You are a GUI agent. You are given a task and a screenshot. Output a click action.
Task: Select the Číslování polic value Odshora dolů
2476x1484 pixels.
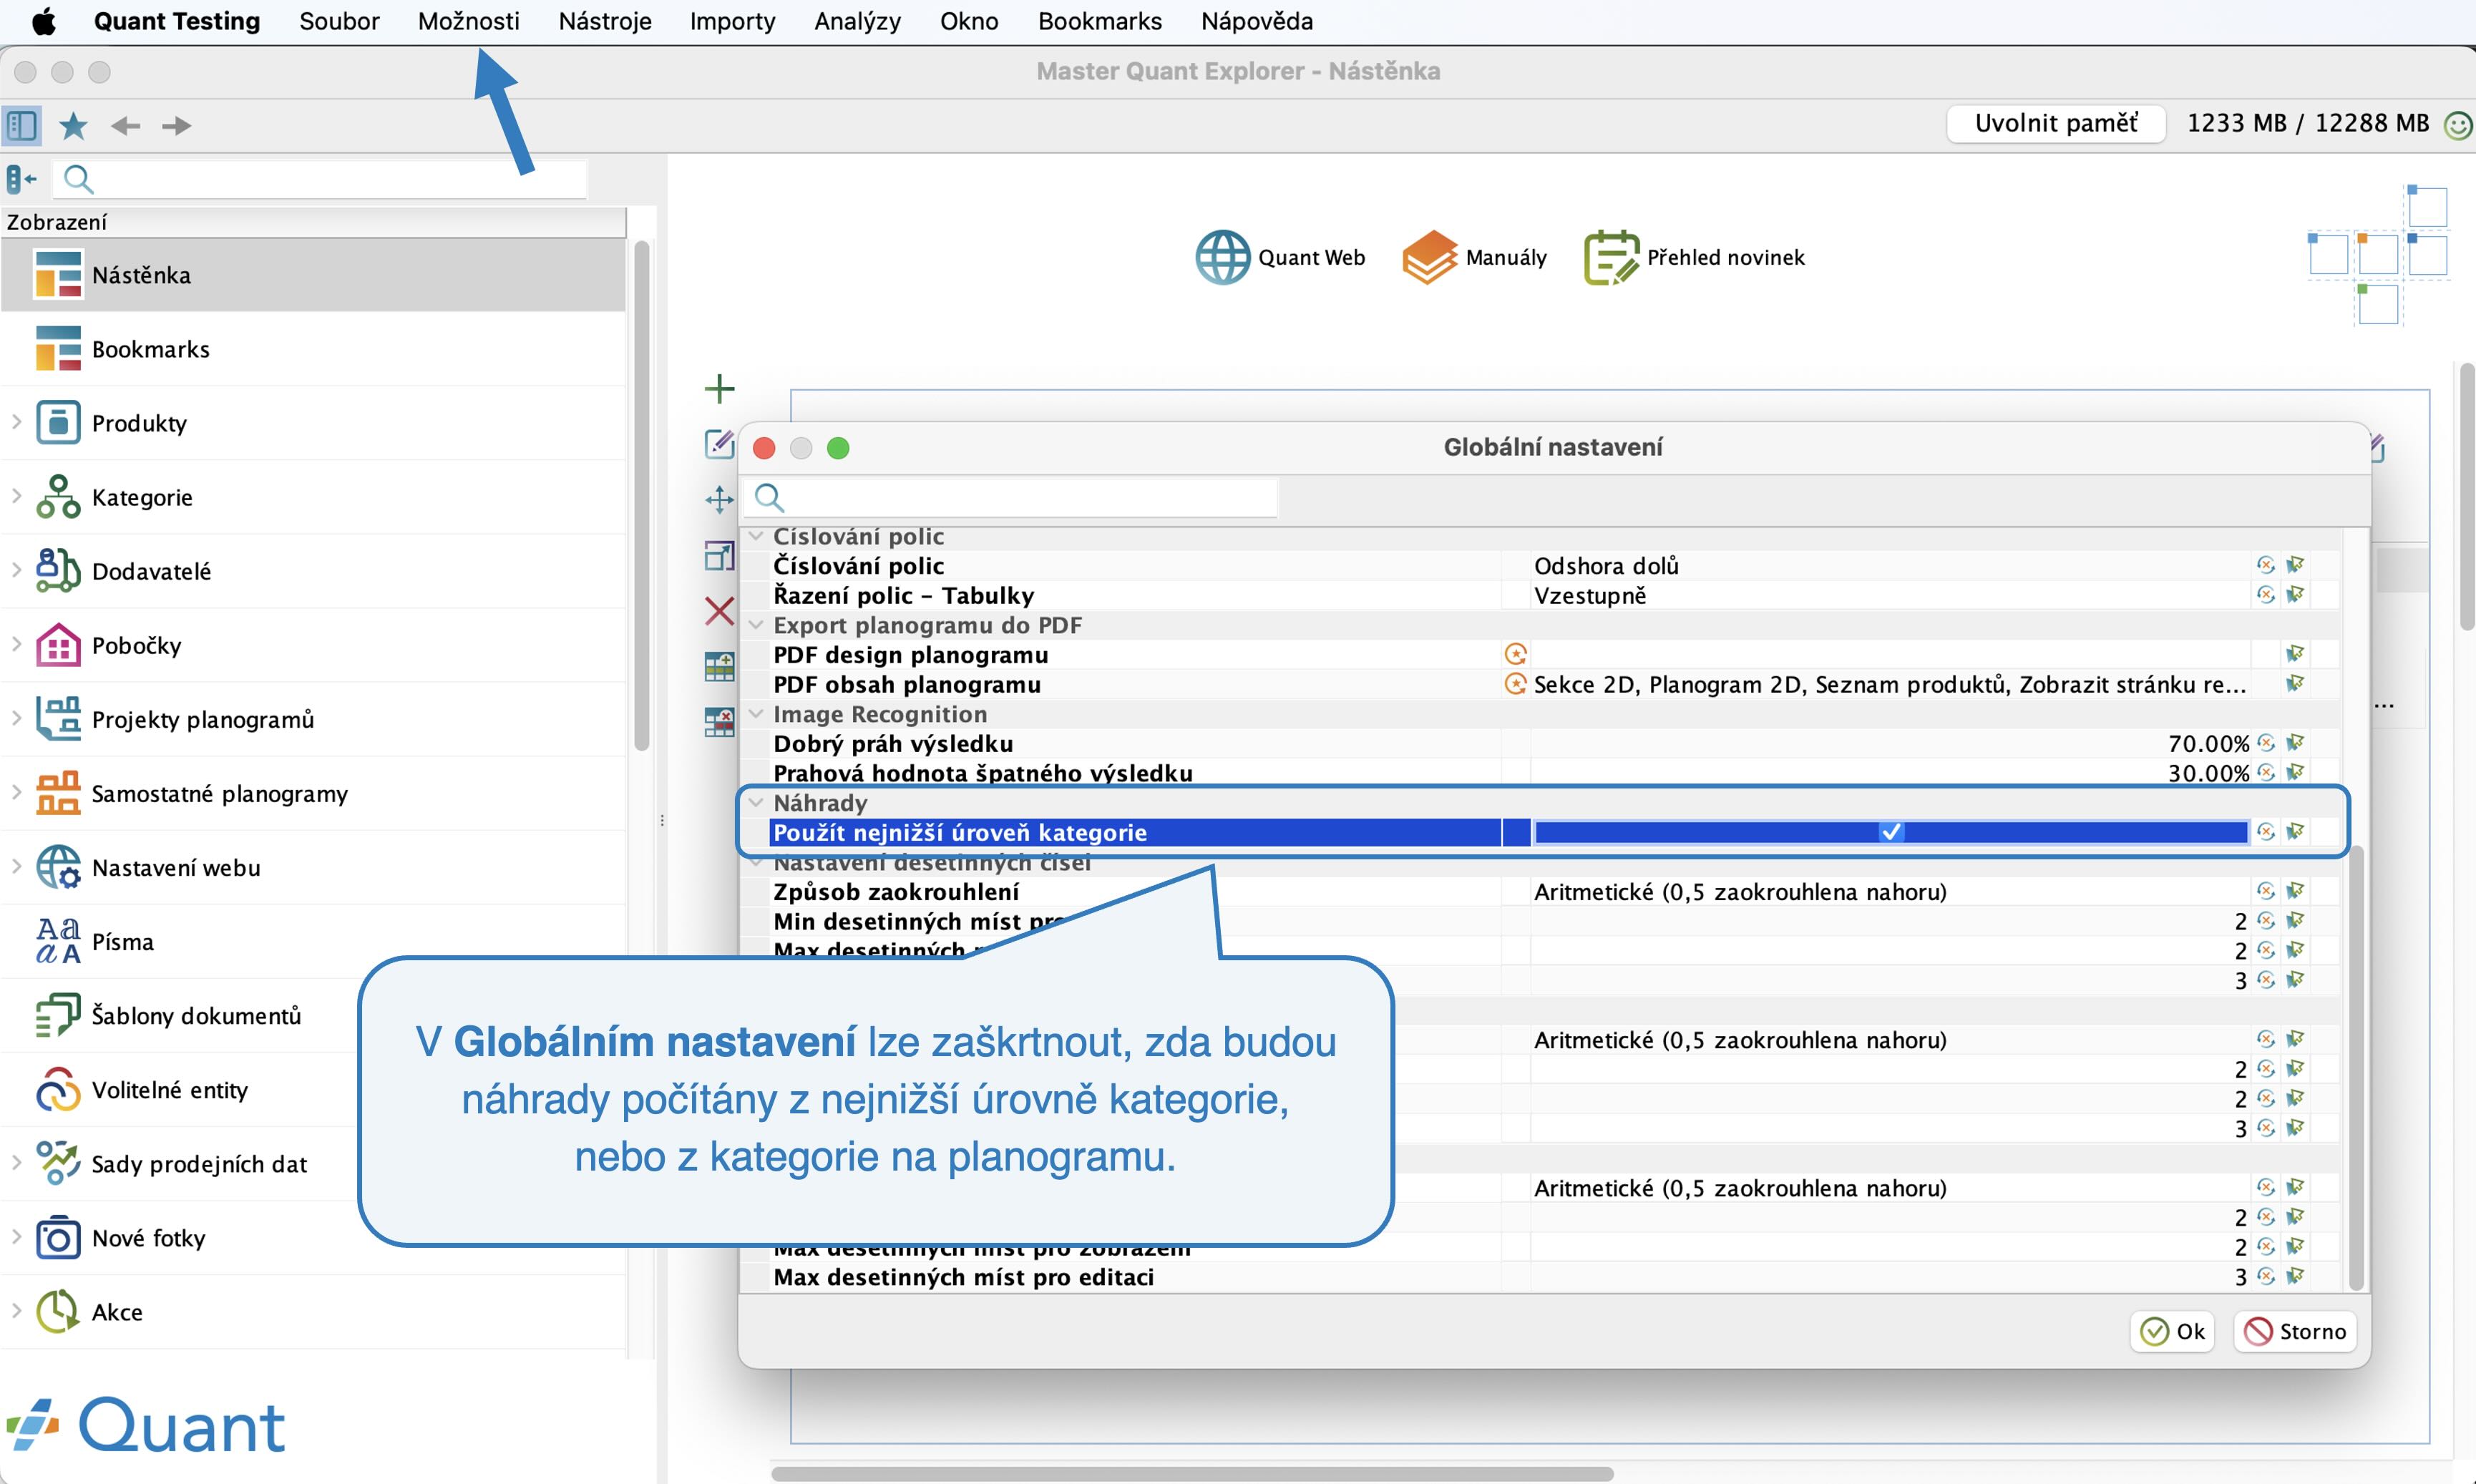(x=1606, y=566)
